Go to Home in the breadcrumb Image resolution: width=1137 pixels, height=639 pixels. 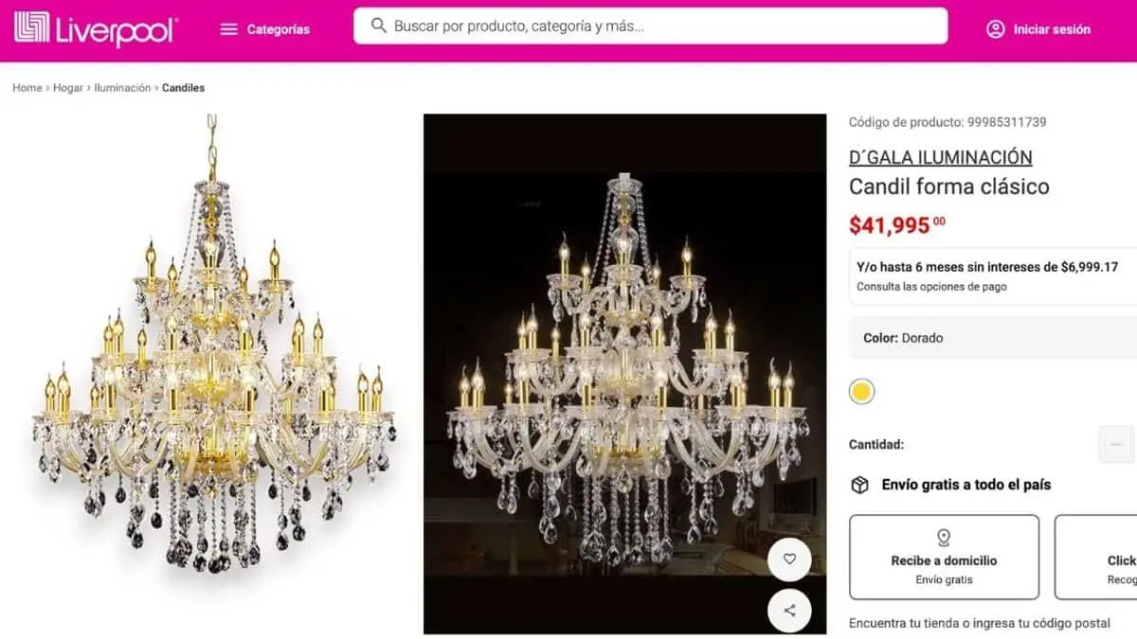point(27,88)
